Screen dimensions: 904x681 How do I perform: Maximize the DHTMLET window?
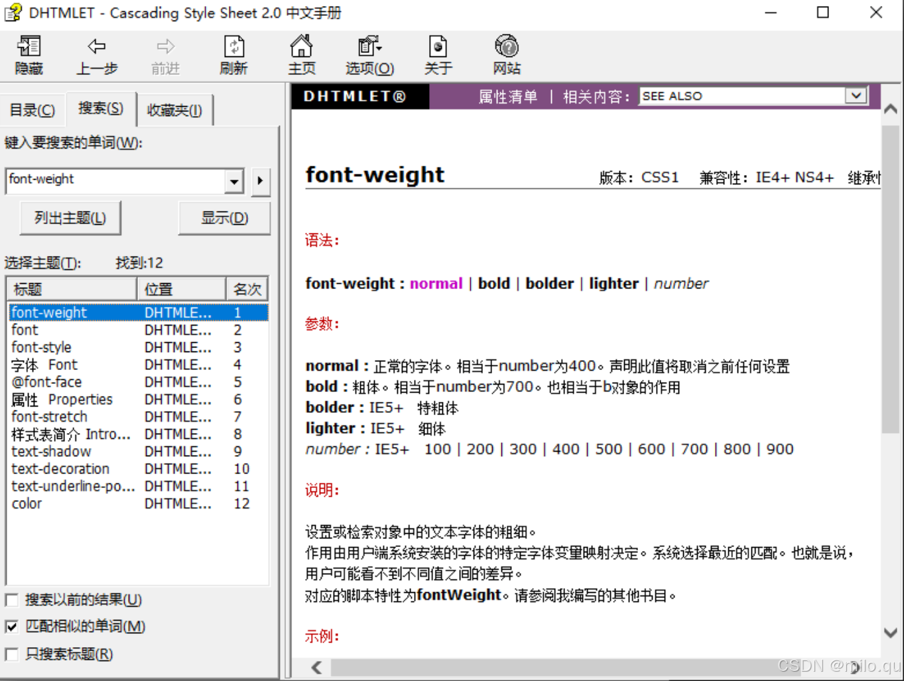point(823,13)
